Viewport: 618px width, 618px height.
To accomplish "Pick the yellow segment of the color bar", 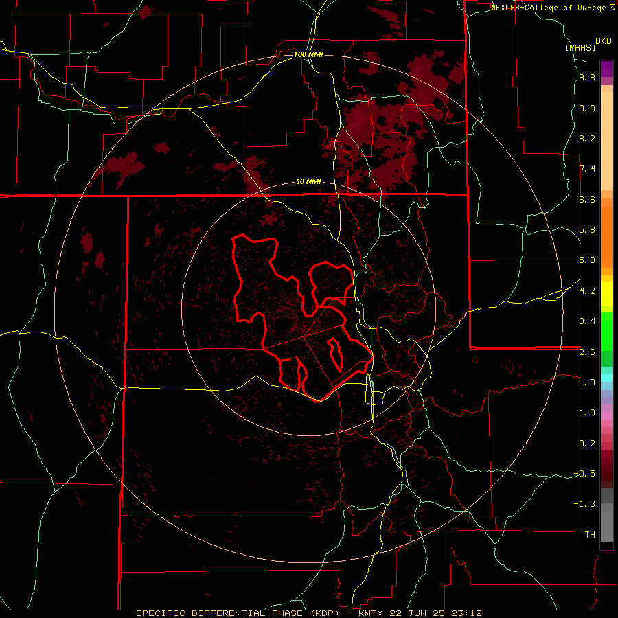I will (x=606, y=294).
